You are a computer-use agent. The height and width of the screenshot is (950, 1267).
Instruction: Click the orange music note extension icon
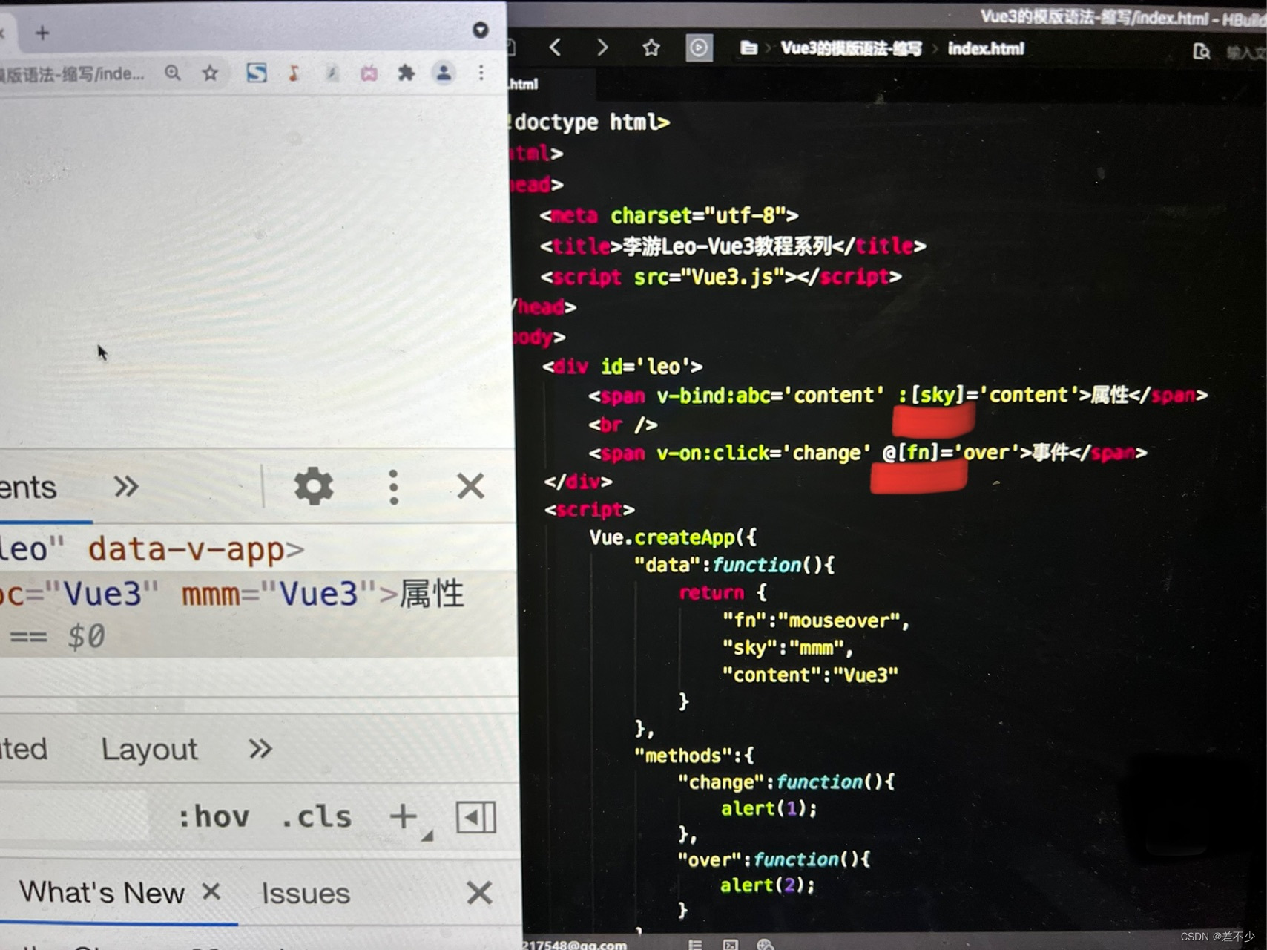coord(294,73)
